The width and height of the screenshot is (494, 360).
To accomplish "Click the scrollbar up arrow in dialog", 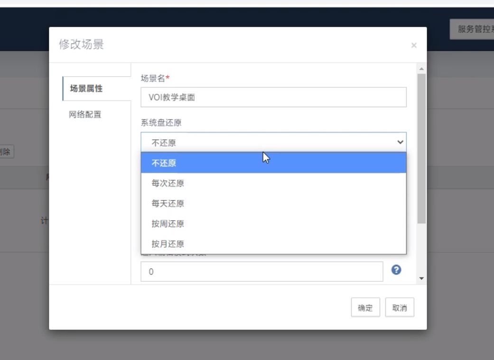I will [421, 69].
